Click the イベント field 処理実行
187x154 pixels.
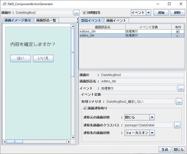(139, 88)
